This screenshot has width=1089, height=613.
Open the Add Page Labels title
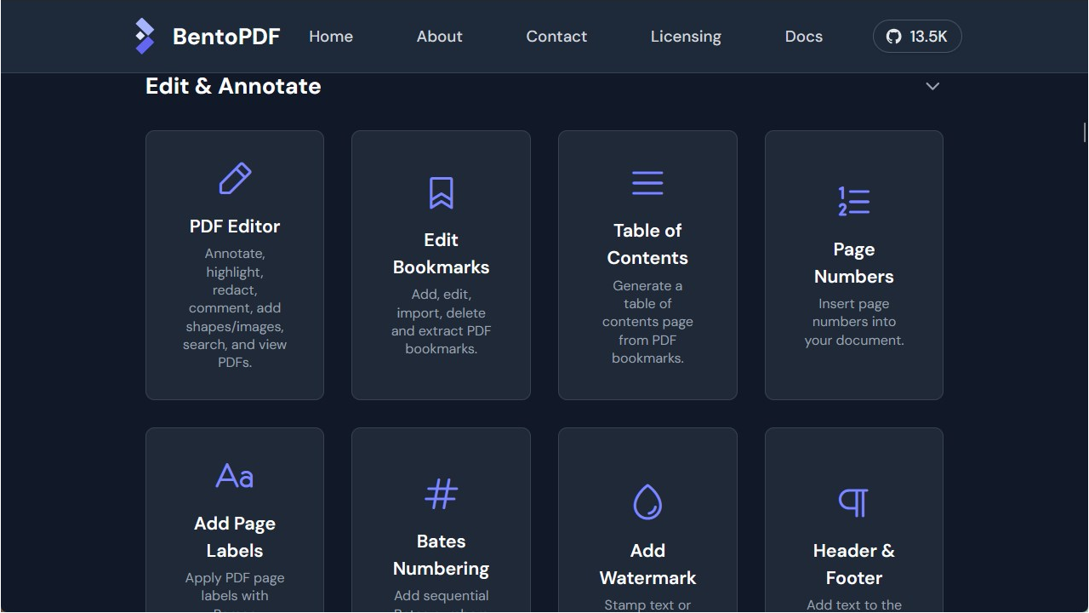click(x=235, y=537)
